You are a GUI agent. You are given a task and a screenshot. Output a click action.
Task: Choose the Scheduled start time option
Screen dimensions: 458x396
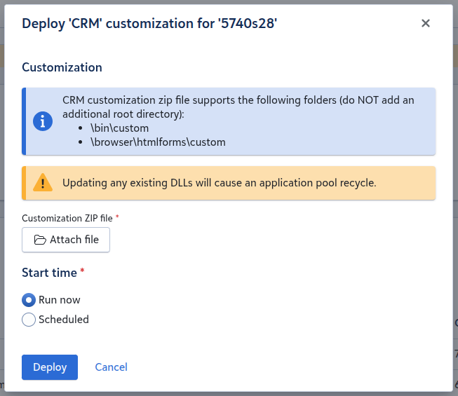pyautogui.click(x=29, y=320)
